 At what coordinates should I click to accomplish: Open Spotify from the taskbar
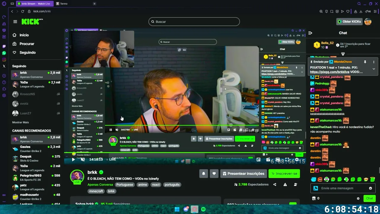(203, 209)
